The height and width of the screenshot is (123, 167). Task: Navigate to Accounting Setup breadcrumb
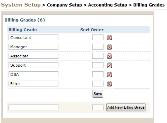pyautogui.click(x=108, y=5)
